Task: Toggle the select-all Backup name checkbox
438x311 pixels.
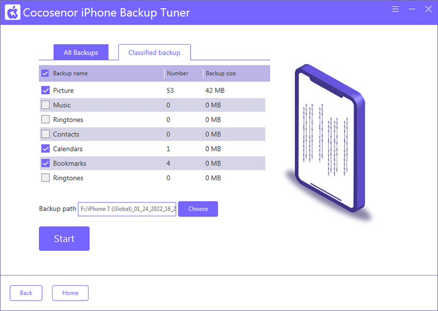Action: (45, 73)
